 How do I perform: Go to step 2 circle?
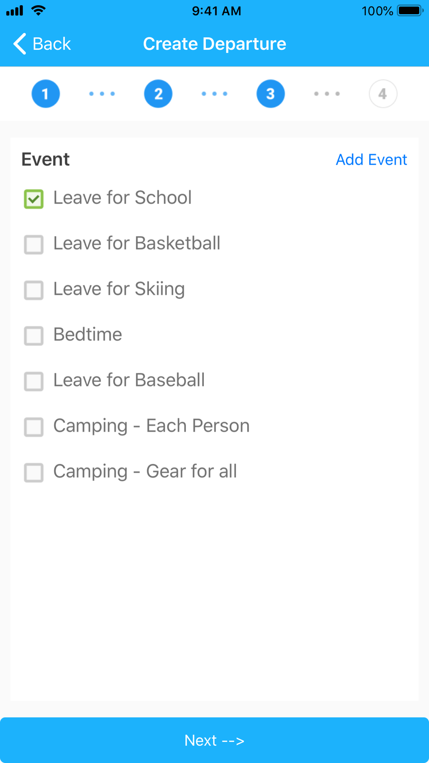tap(158, 94)
